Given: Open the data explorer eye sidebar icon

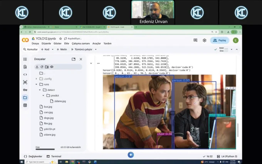Looking at the screenshot, I should tap(25, 82).
